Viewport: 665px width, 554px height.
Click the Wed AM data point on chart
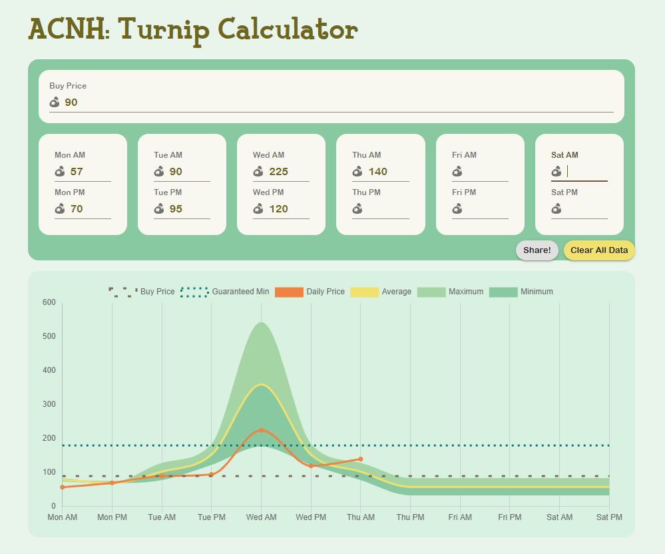pos(261,430)
